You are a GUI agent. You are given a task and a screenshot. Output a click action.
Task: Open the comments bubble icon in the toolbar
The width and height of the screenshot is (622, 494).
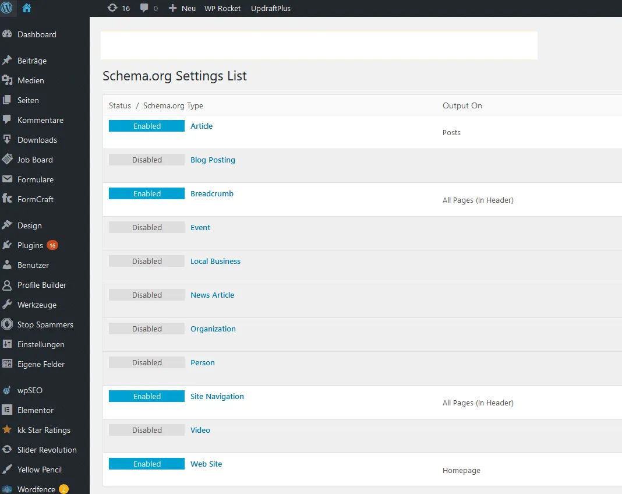click(144, 8)
